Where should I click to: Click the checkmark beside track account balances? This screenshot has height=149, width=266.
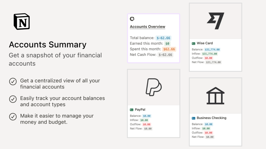click(x=13, y=99)
